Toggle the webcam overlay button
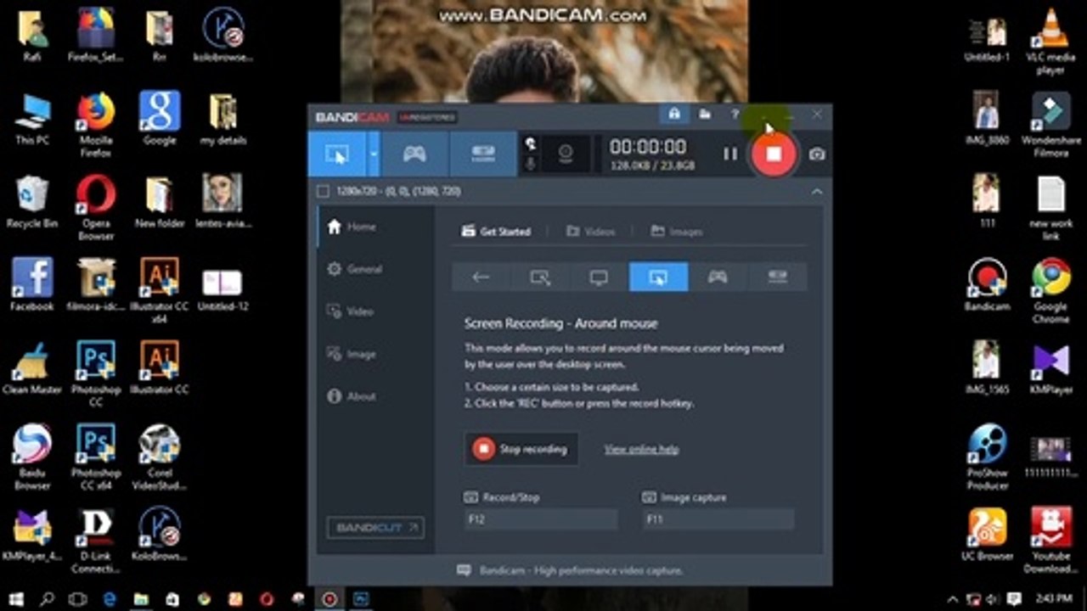1087x611 pixels. click(566, 154)
